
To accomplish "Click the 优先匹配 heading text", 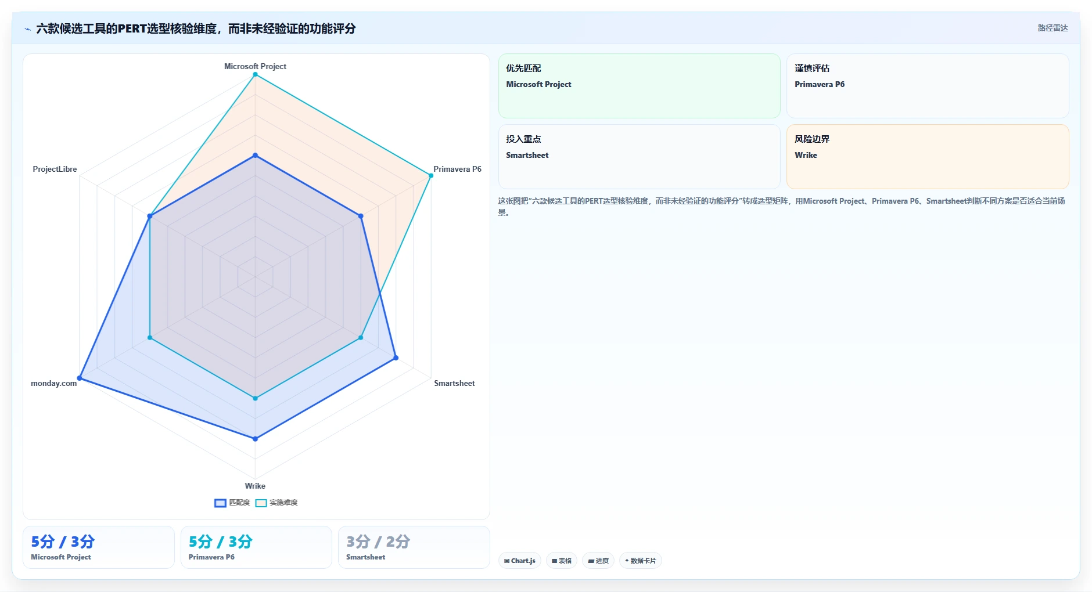I will [523, 68].
